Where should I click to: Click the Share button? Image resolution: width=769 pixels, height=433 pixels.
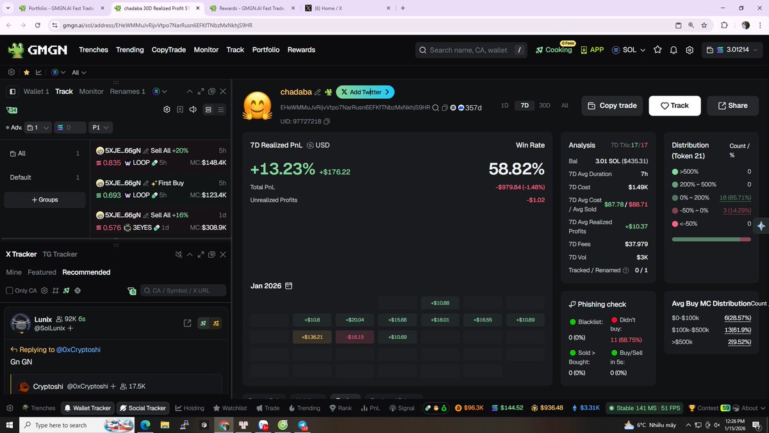(x=732, y=106)
